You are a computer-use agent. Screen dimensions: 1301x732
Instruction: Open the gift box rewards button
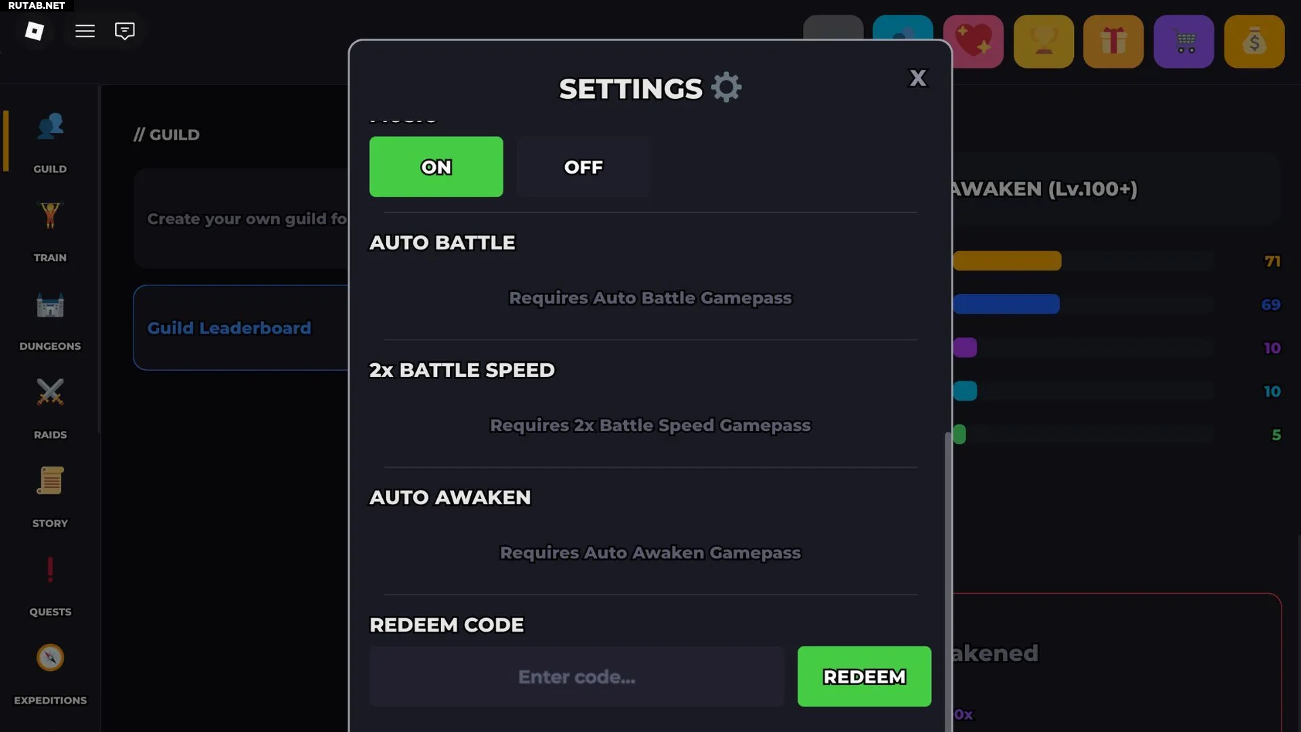(x=1113, y=42)
